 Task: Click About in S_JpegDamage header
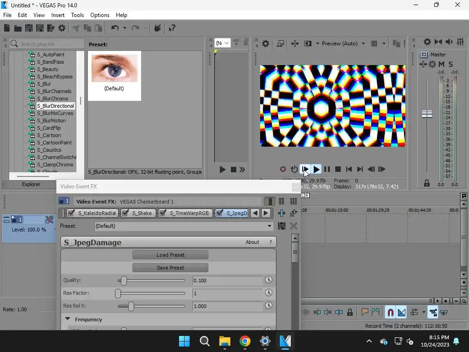[252, 242]
